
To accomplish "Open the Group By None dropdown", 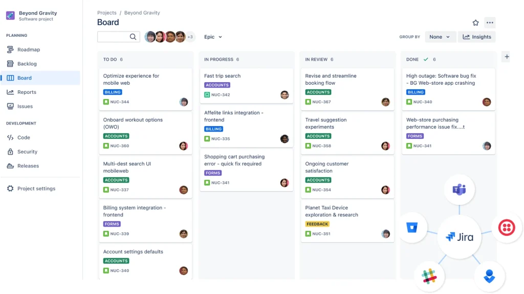I will 440,37.
